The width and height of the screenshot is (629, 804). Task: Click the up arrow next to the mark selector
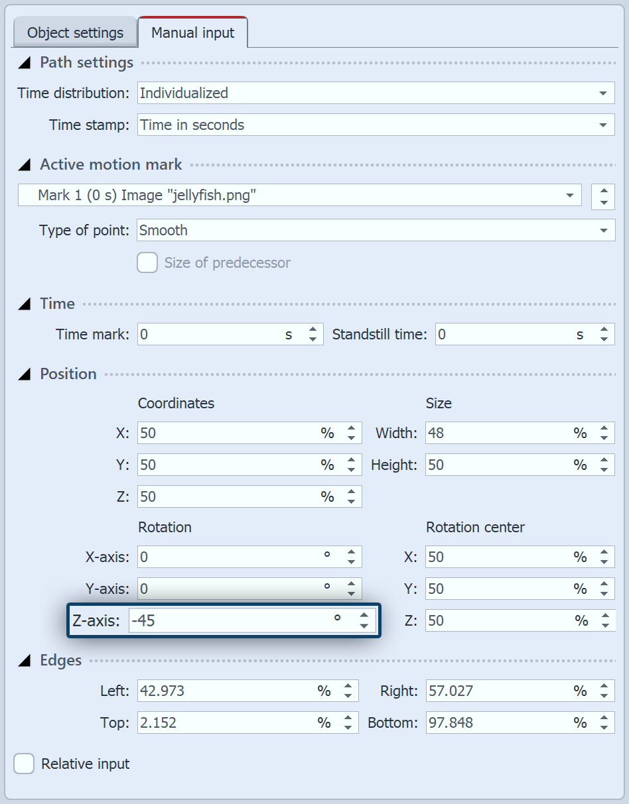pos(602,191)
